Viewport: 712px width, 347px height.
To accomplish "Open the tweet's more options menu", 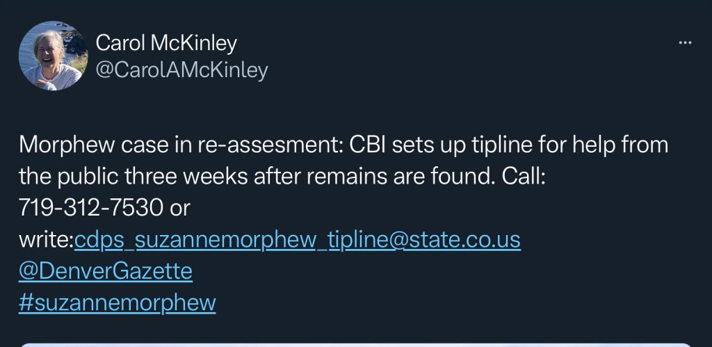I will (685, 43).
